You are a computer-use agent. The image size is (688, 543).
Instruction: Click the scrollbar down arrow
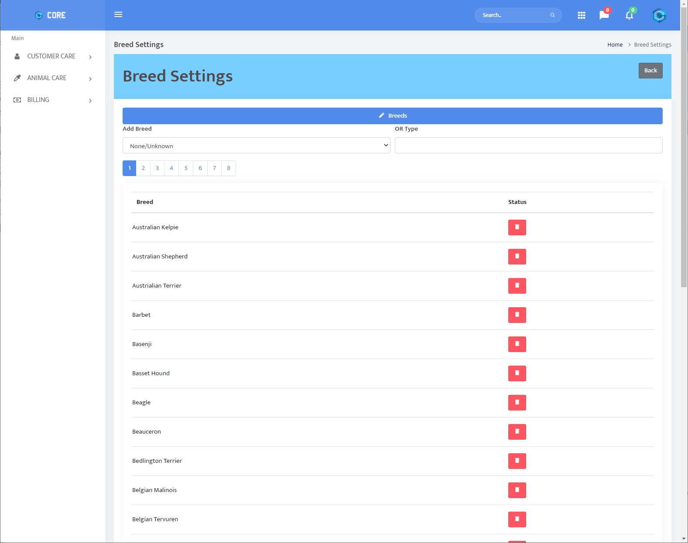[x=684, y=539]
